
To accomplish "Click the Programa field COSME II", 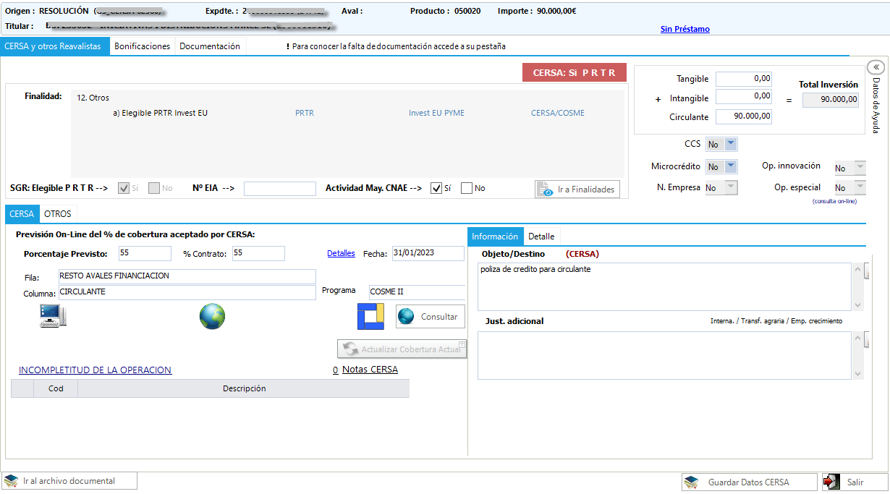I will pyautogui.click(x=417, y=292).
